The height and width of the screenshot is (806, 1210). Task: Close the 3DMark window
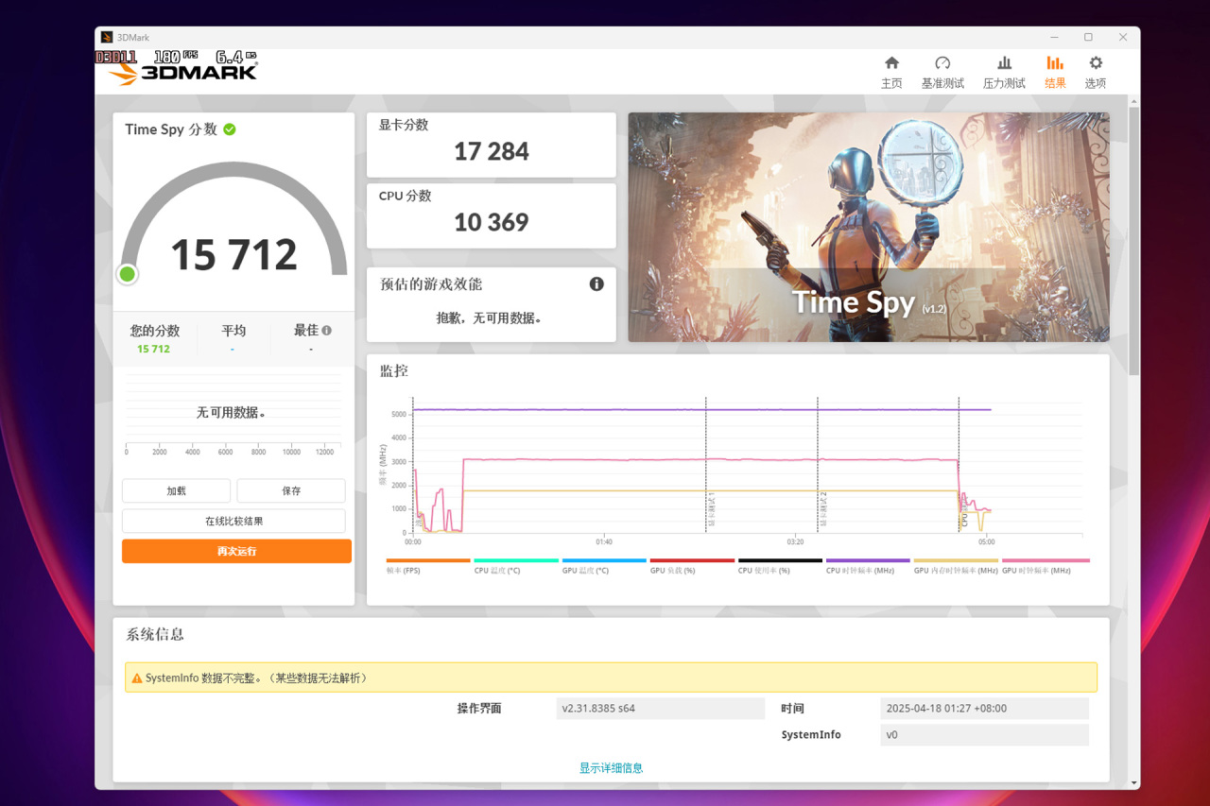(1123, 37)
